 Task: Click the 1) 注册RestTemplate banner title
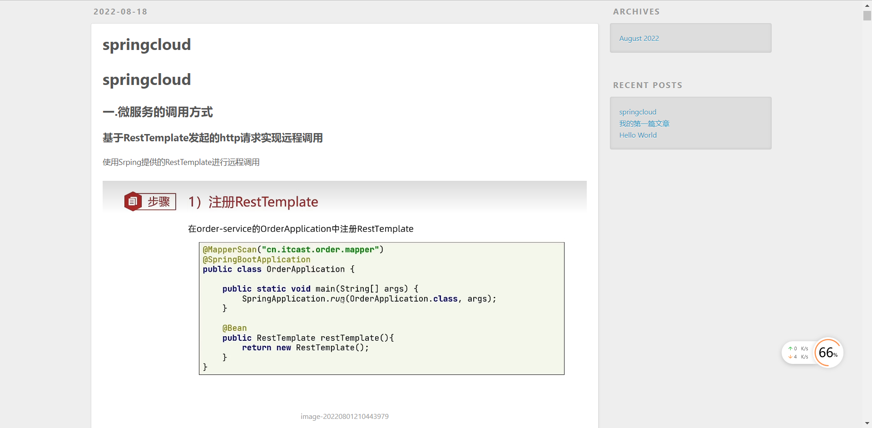[x=253, y=202]
